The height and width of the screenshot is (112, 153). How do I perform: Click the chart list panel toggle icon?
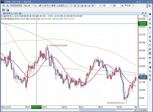[3, 6]
